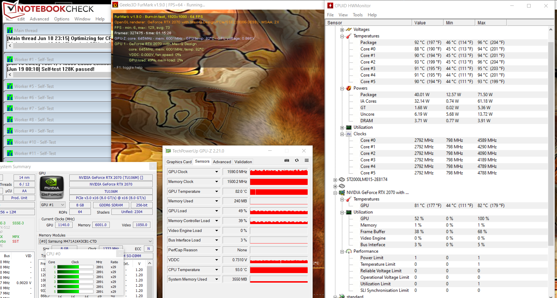The image size is (557, 298).
Task: Click the NVIDIA GeForce RTX 2070 graphics card icon
Action: [342, 192]
